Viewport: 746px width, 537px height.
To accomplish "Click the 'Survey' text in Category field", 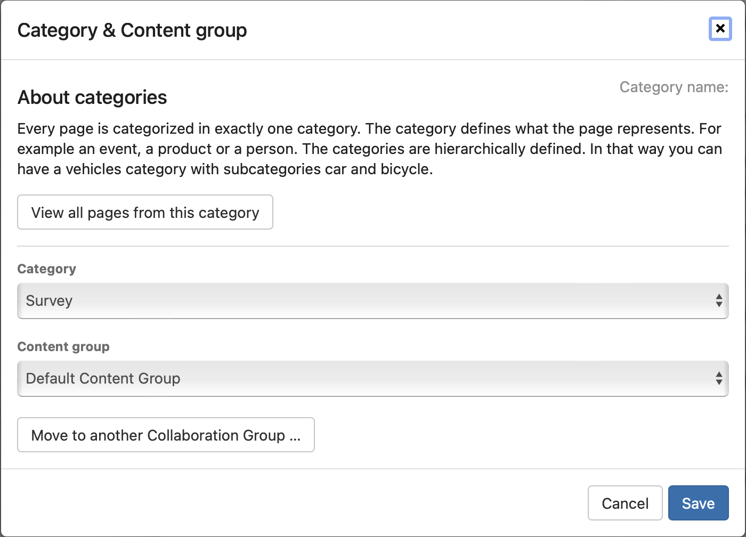I will point(49,301).
